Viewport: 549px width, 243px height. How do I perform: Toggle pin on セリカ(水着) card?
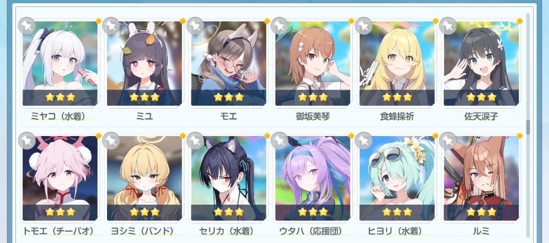(195, 141)
